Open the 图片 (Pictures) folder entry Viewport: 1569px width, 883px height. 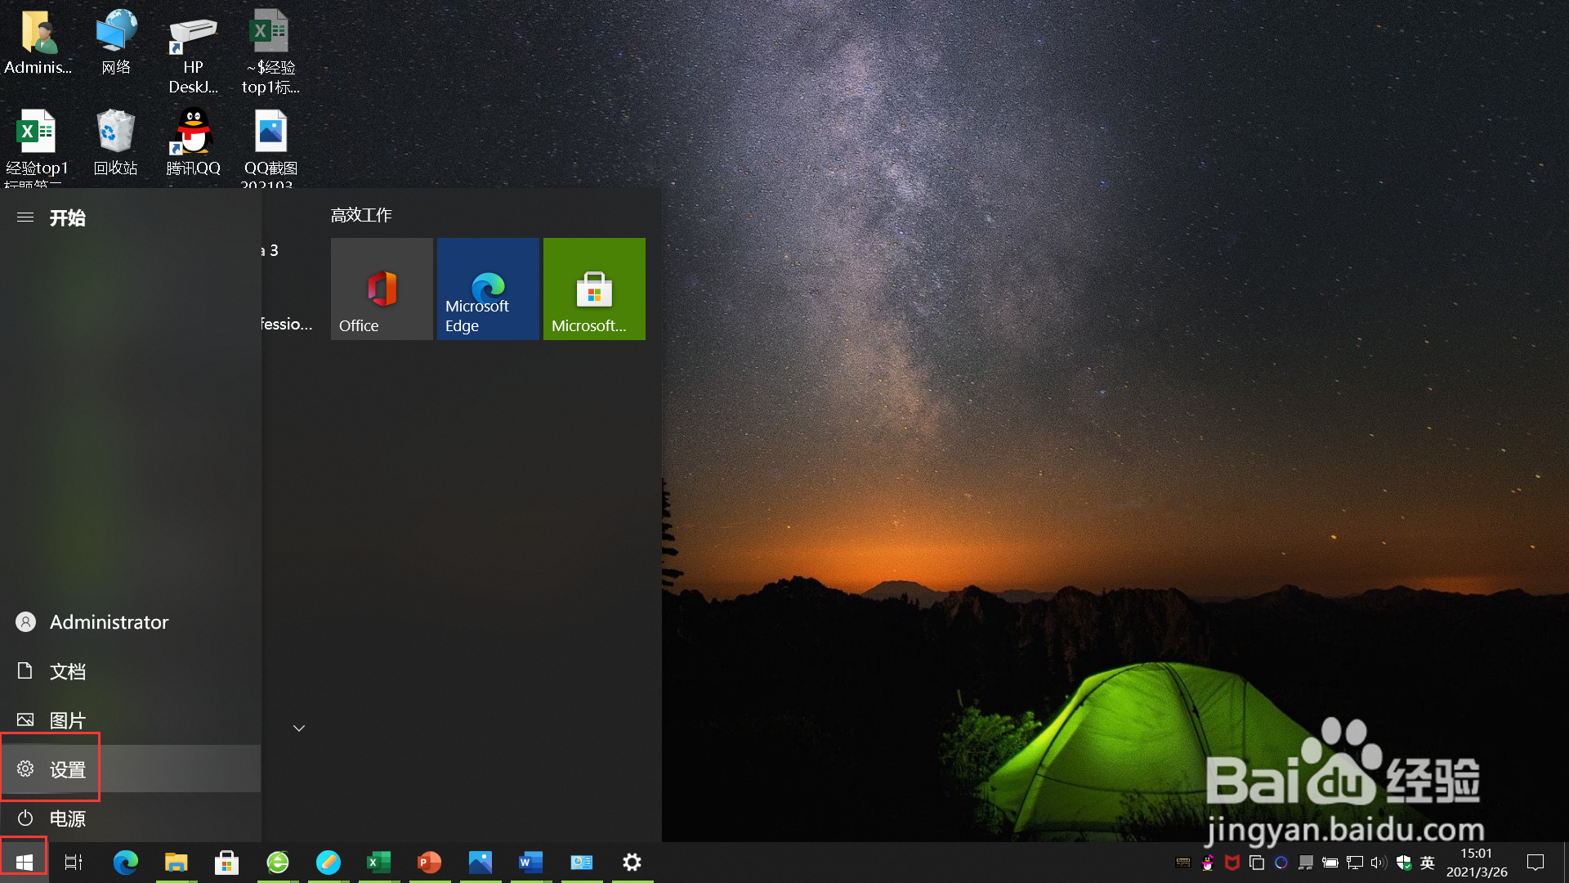pyautogui.click(x=131, y=720)
